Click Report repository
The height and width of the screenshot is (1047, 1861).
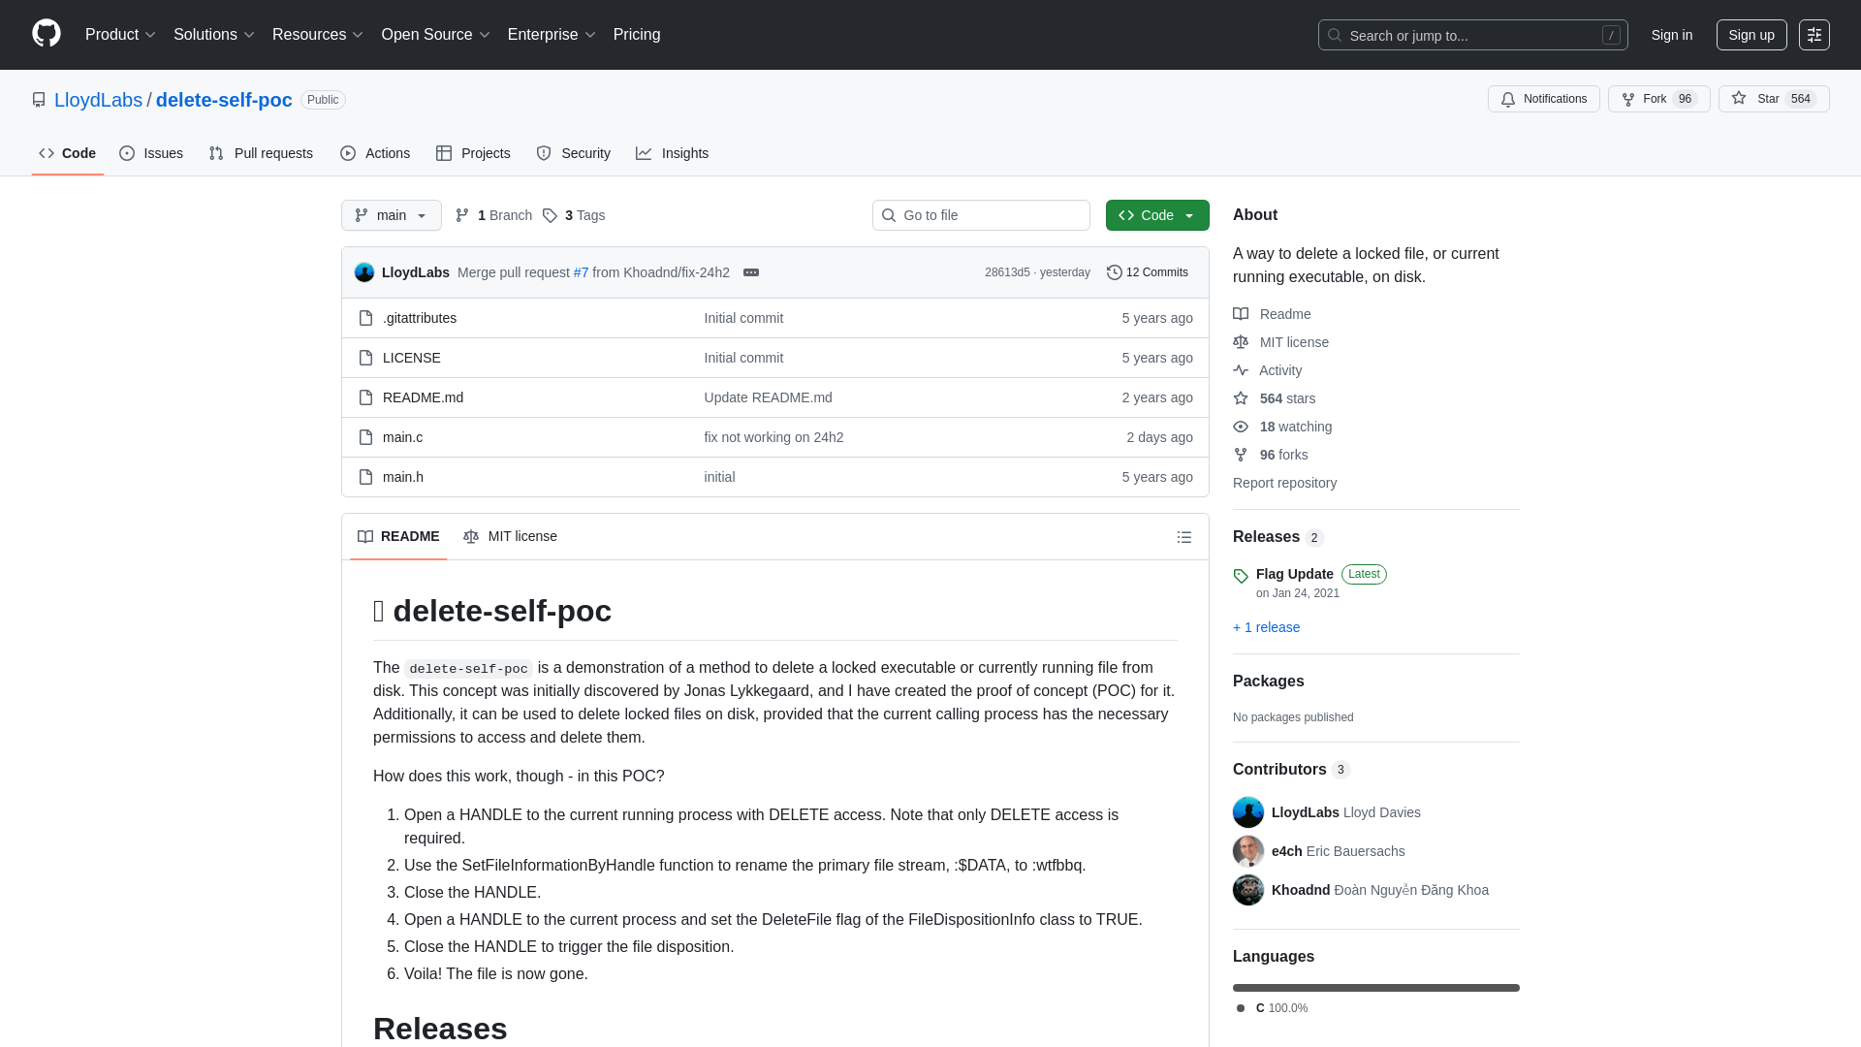[1284, 483]
